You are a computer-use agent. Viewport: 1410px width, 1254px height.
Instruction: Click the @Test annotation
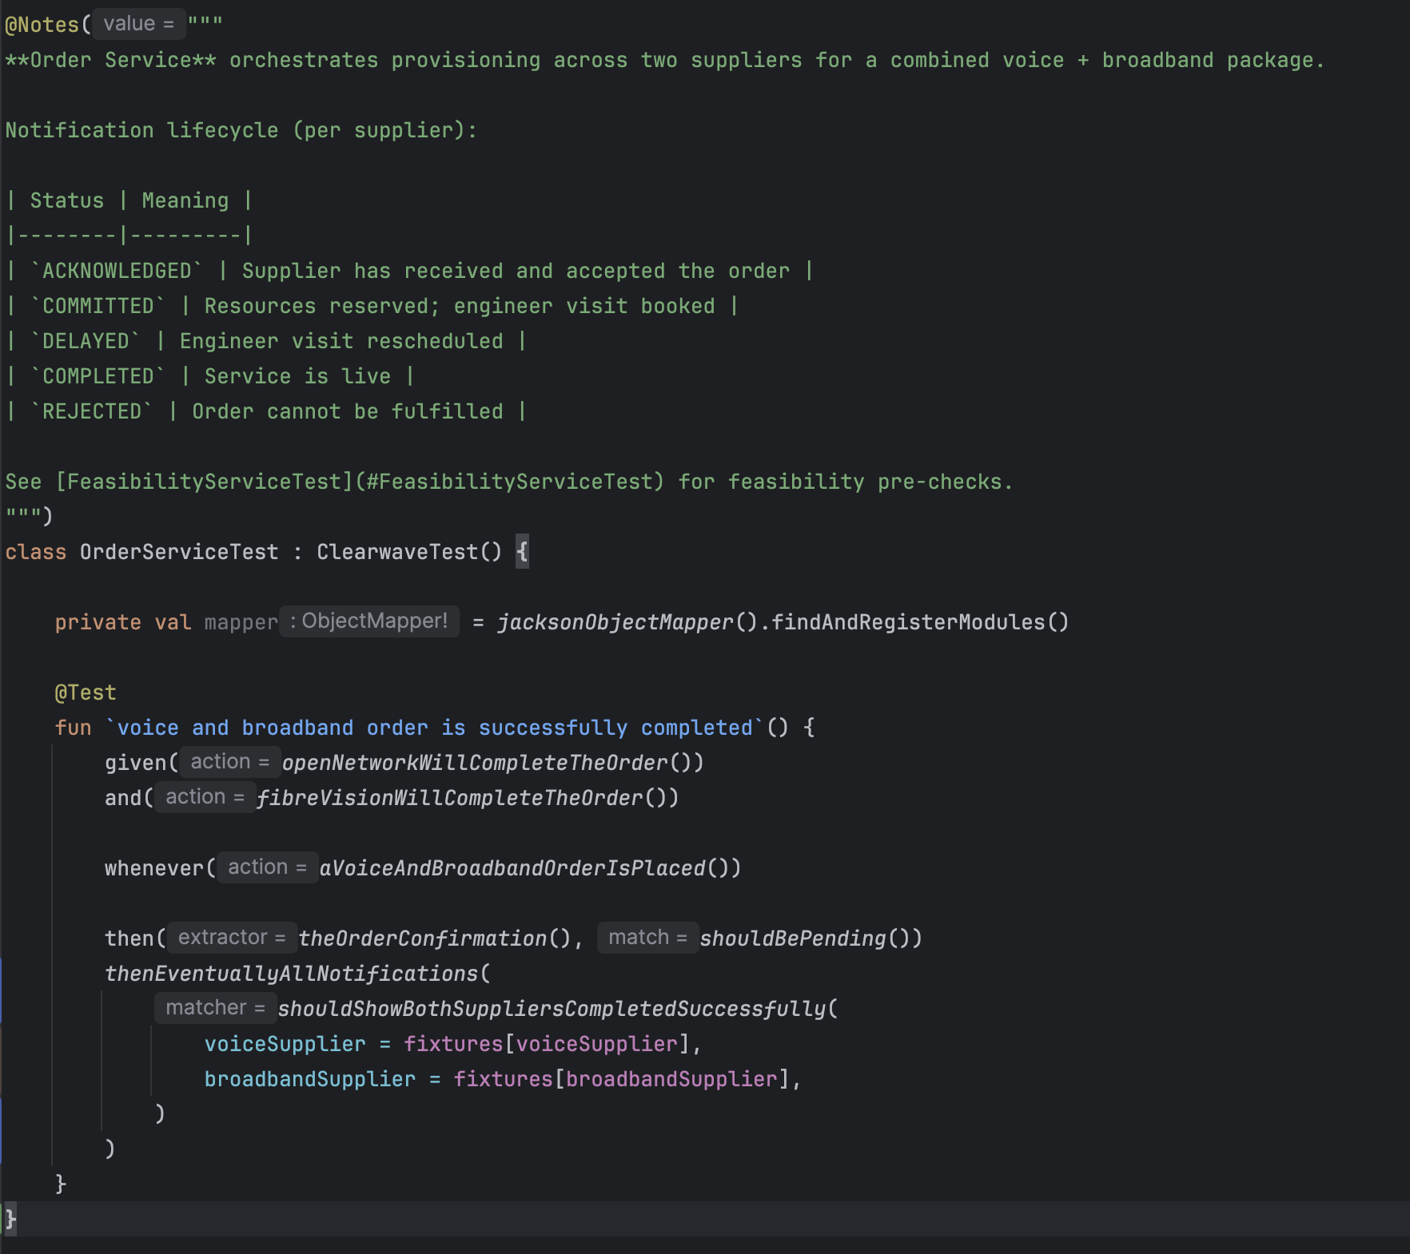[x=86, y=692]
